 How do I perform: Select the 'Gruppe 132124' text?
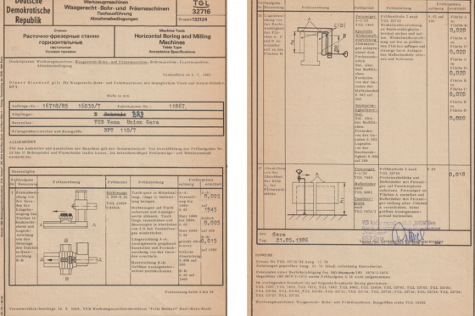point(193,19)
